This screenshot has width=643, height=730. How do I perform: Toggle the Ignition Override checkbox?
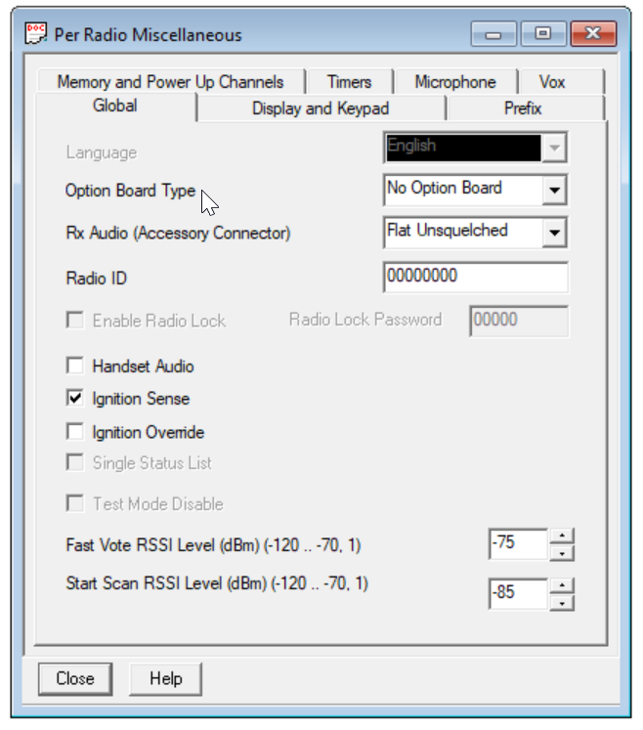[x=74, y=432]
